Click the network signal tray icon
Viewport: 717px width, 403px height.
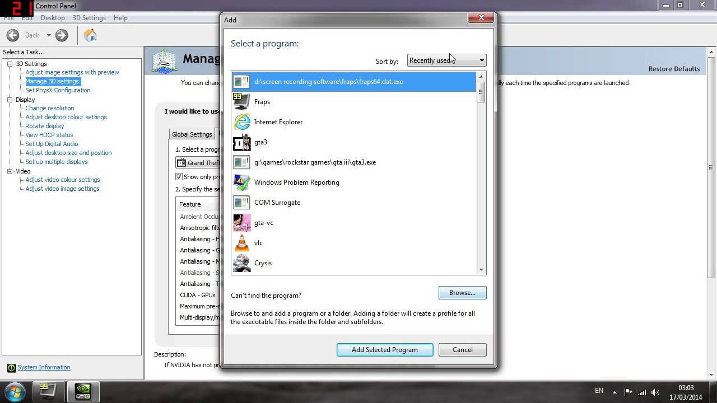642,392
